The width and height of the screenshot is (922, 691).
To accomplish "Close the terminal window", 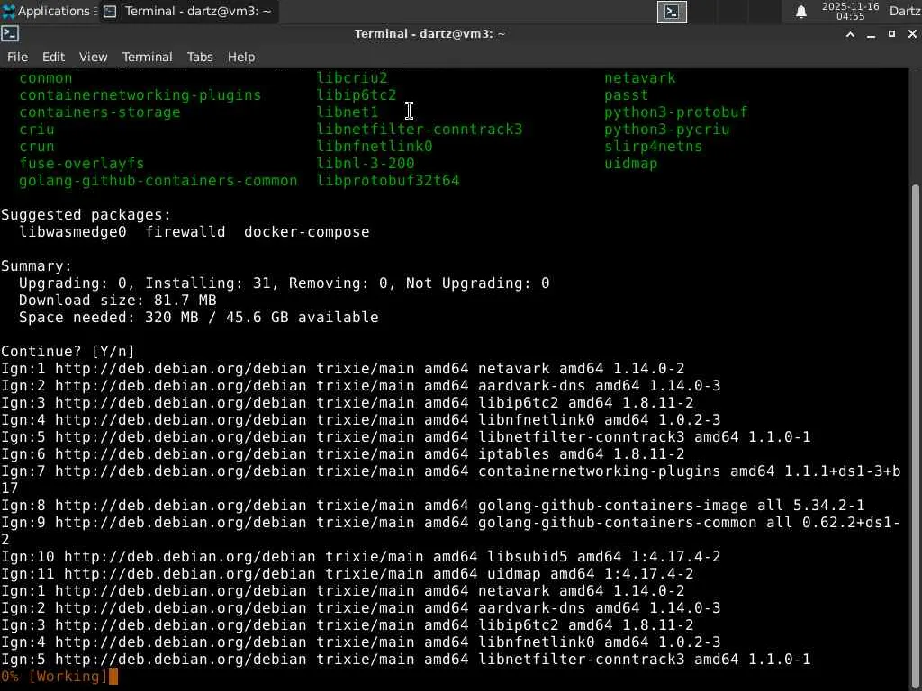I will 911,34.
